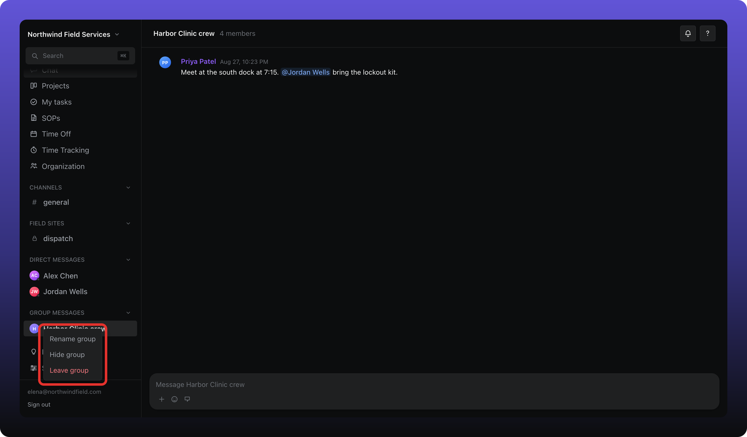Collapse the Field Sites section chevron
Viewport: 747px width, 437px height.
(x=128, y=224)
